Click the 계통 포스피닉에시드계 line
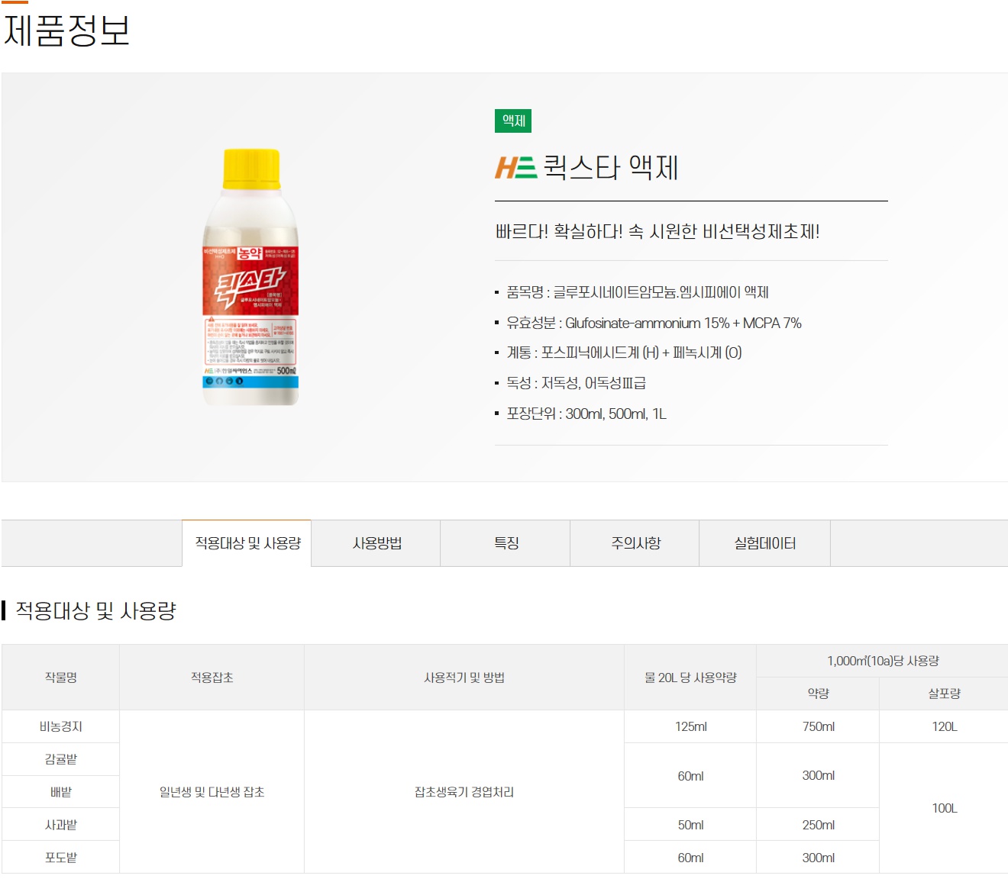 coord(624,353)
